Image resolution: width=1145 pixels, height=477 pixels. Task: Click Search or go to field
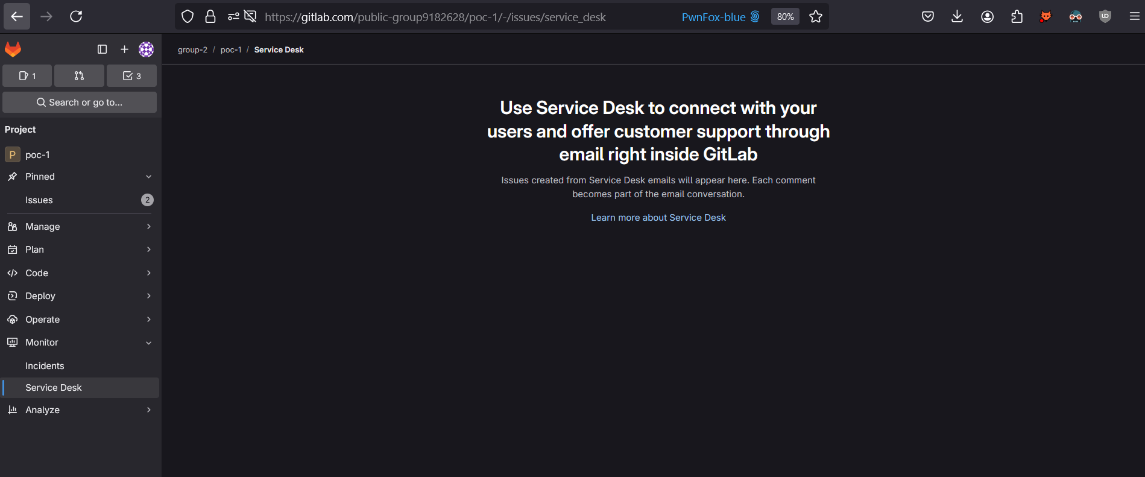tap(80, 103)
